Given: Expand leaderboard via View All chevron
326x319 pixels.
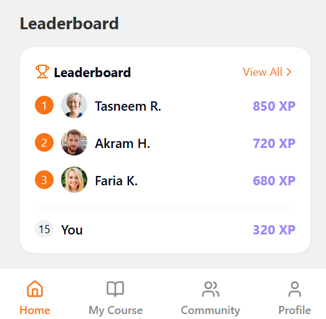Looking at the screenshot, I should 289,72.
